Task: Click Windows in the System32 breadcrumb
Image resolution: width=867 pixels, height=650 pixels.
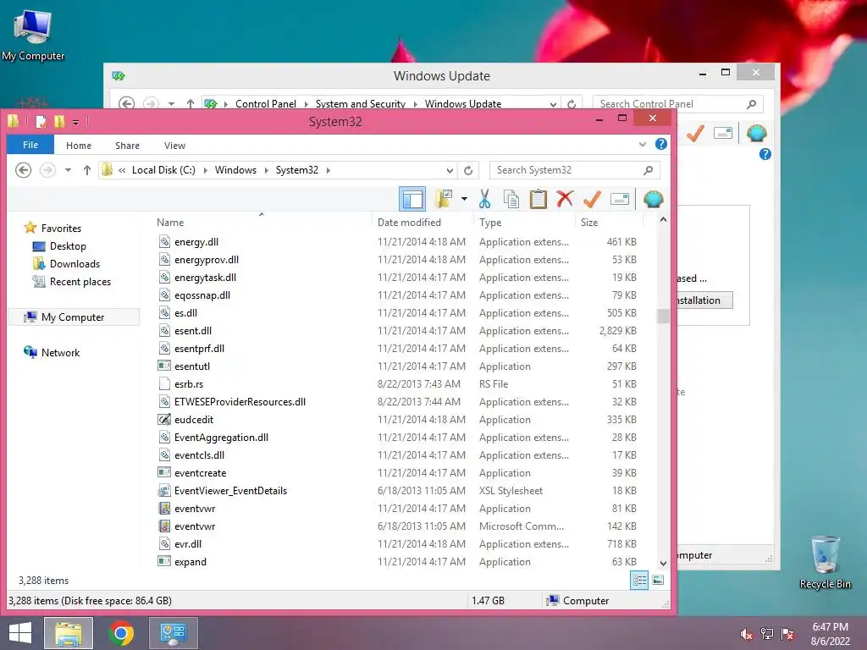Action: (x=235, y=170)
